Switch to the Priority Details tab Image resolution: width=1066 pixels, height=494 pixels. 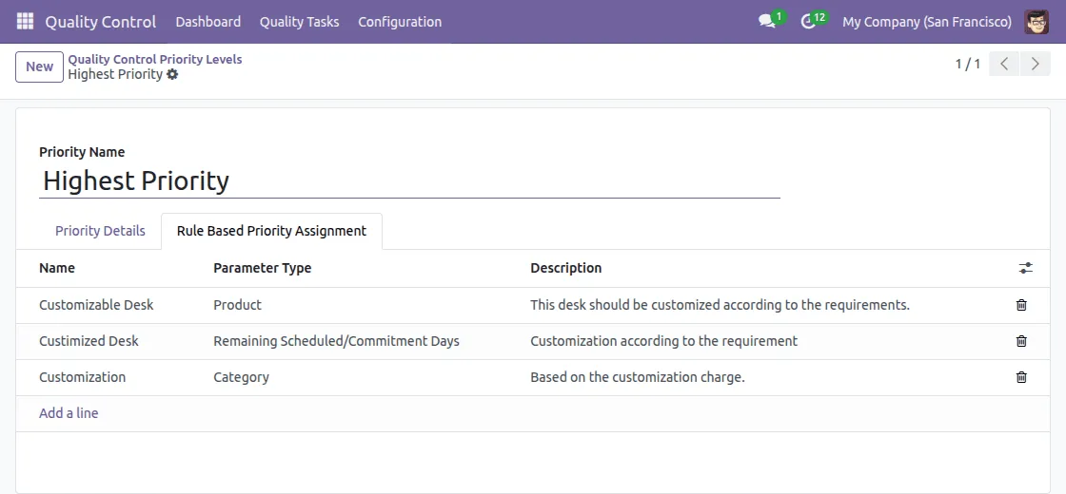click(100, 231)
